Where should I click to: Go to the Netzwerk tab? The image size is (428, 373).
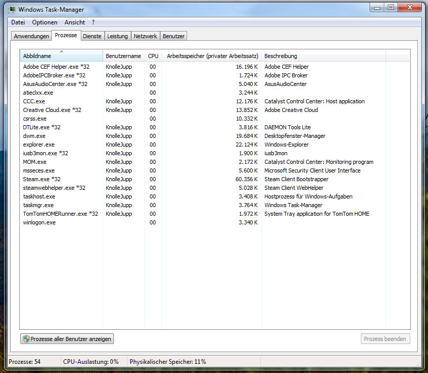[x=145, y=36]
